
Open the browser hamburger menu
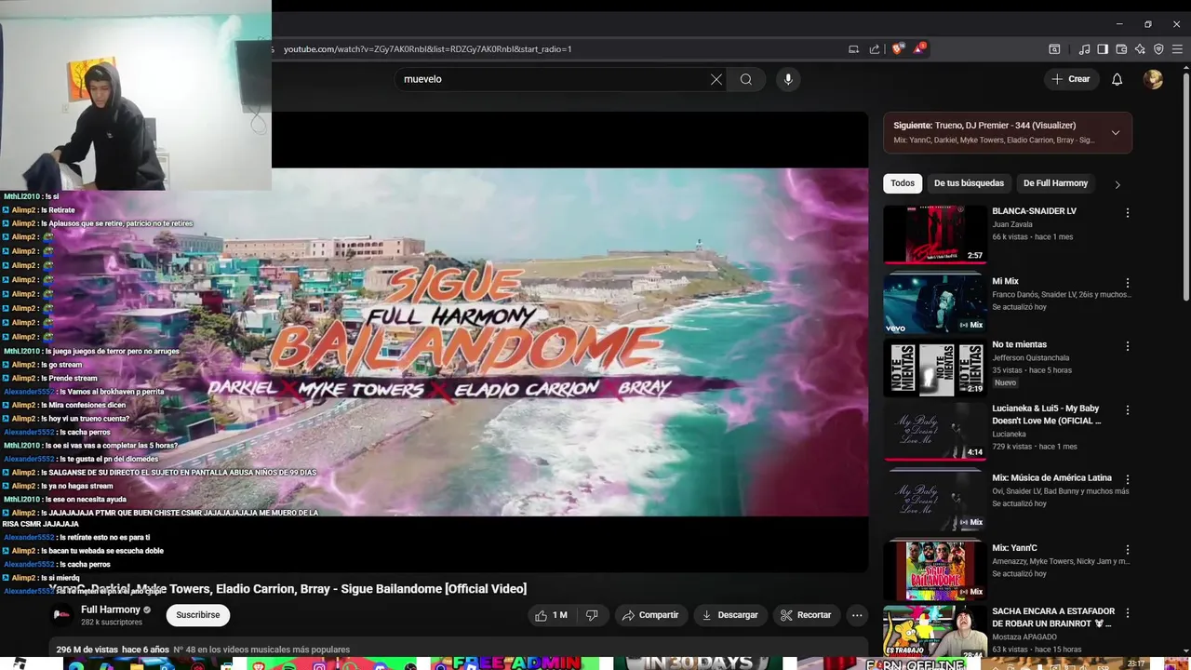tap(1177, 49)
